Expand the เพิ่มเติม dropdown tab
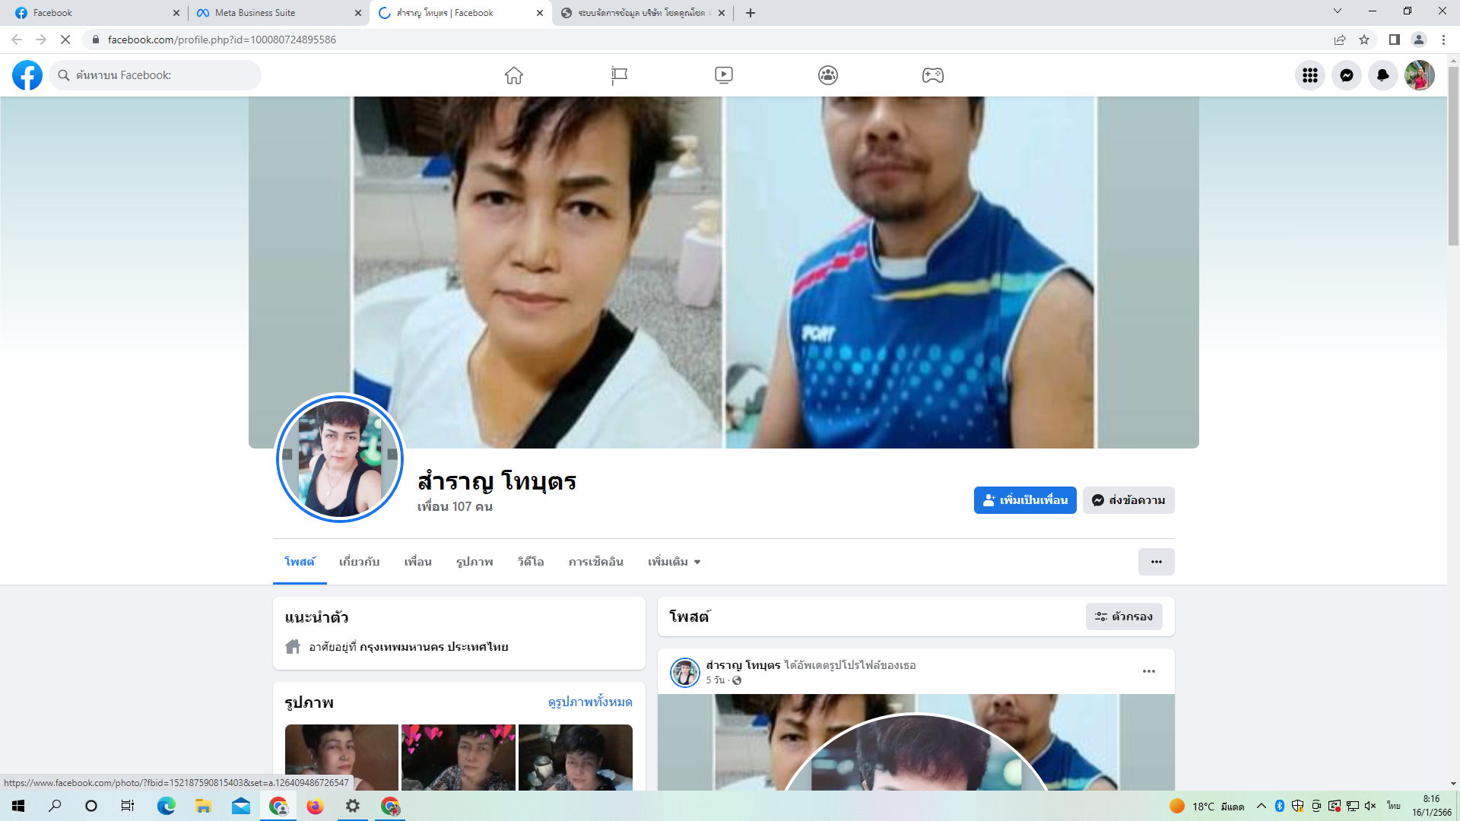Image resolution: width=1460 pixels, height=821 pixels. coord(674,562)
